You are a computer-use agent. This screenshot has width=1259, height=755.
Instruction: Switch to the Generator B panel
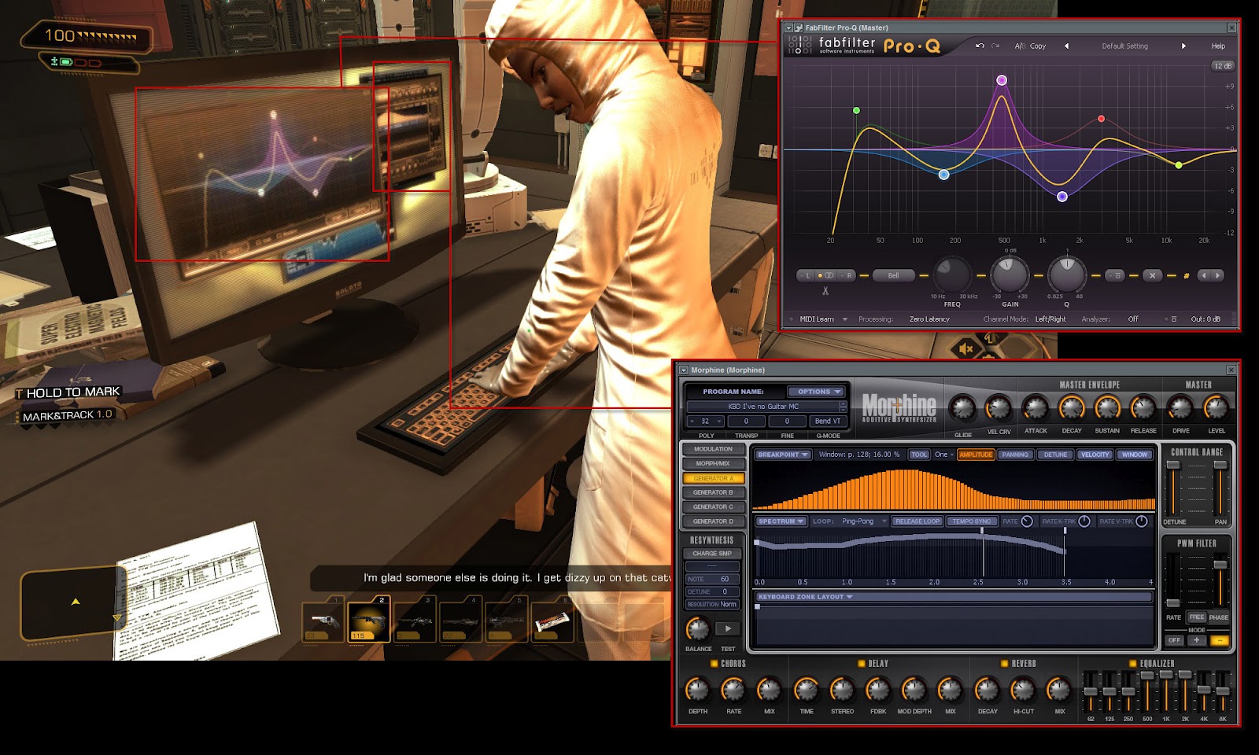713,492
